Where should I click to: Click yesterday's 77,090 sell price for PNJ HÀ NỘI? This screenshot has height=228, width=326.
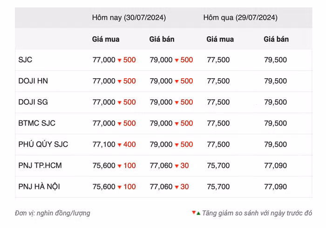[275, 187]
